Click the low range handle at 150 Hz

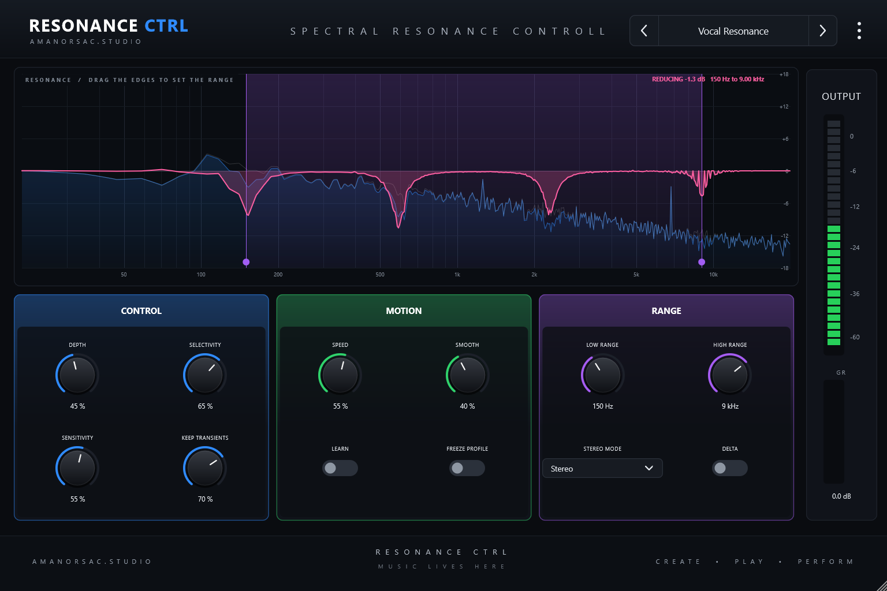[x=246, y=262]
